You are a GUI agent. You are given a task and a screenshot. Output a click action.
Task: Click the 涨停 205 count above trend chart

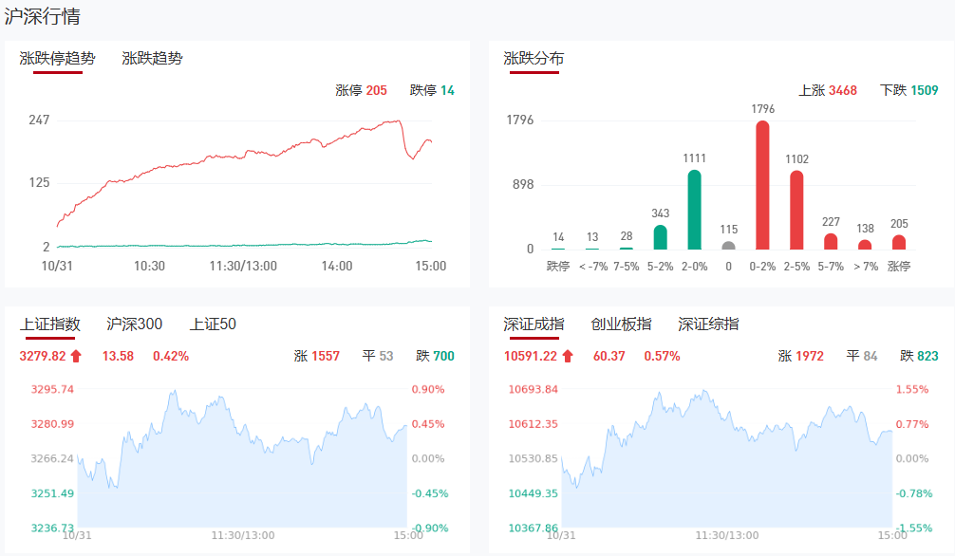pyautogui.click(x=361, y=91)
